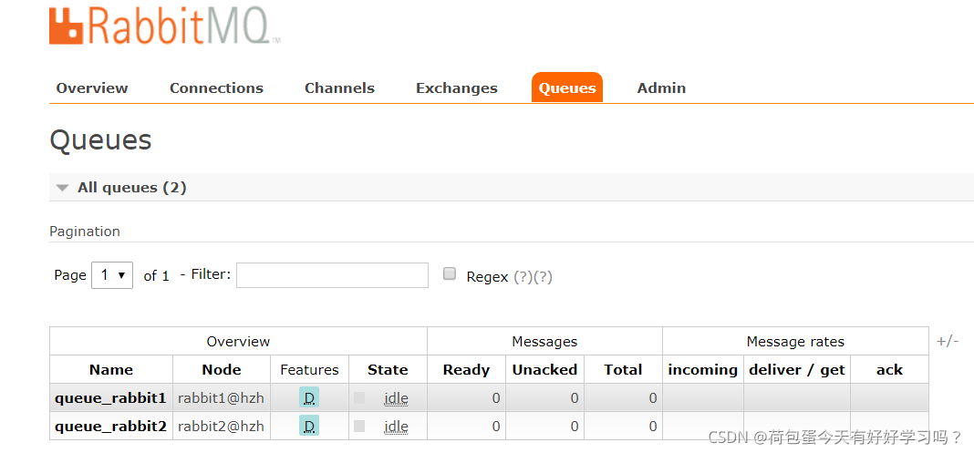Enable the Regex checkbox

pos(449,273)
